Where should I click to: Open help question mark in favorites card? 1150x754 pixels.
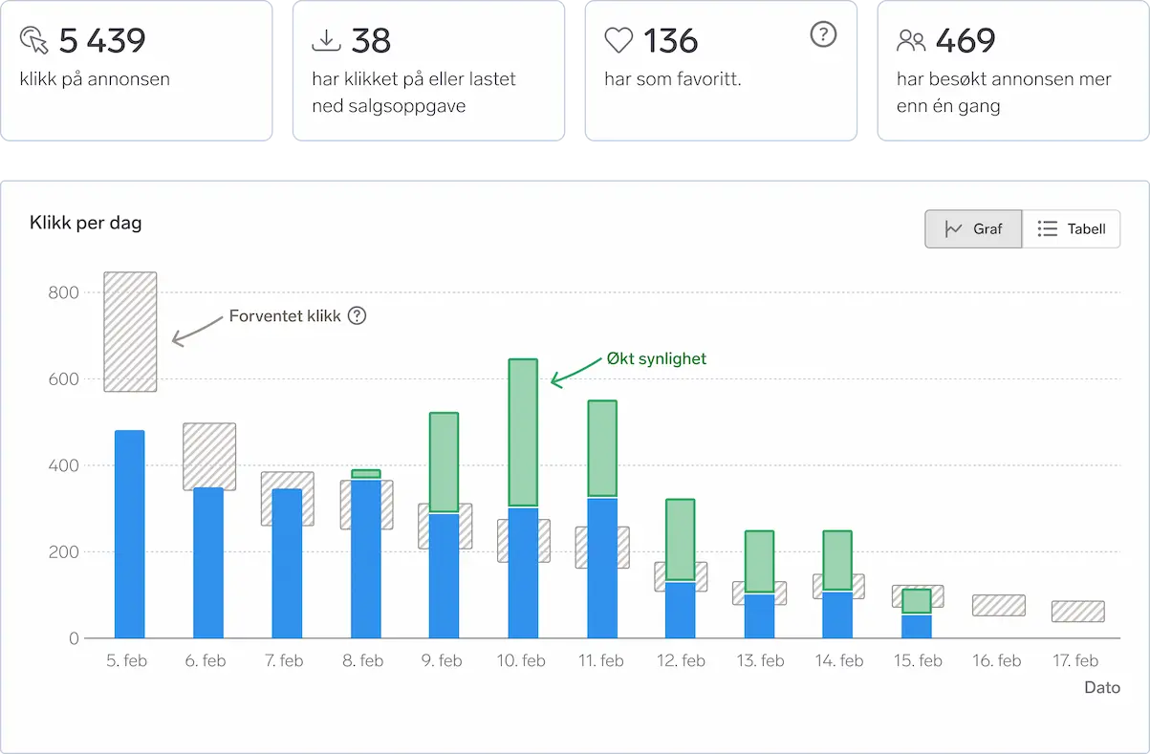pyautogui.click(x=822, y=34)
